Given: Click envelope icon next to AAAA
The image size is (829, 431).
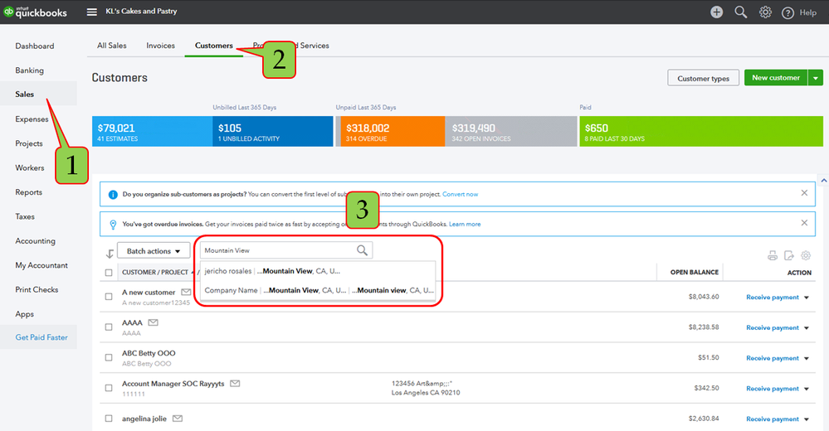Looking at the screenshot, I should tap(153, 322).
